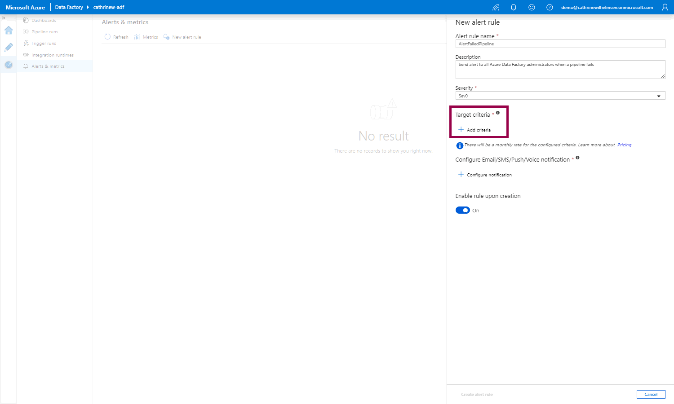Select the Monitor gauge icon in sidebar
This screenshot has width=674, height=404.
point(9,65)
